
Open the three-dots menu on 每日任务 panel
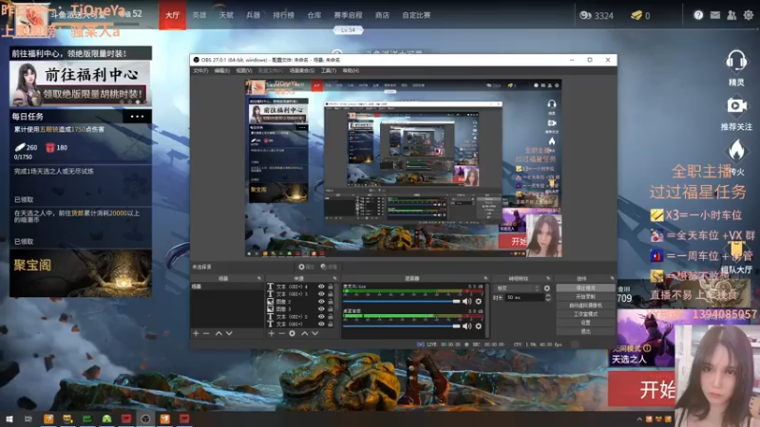coord(137,117)
